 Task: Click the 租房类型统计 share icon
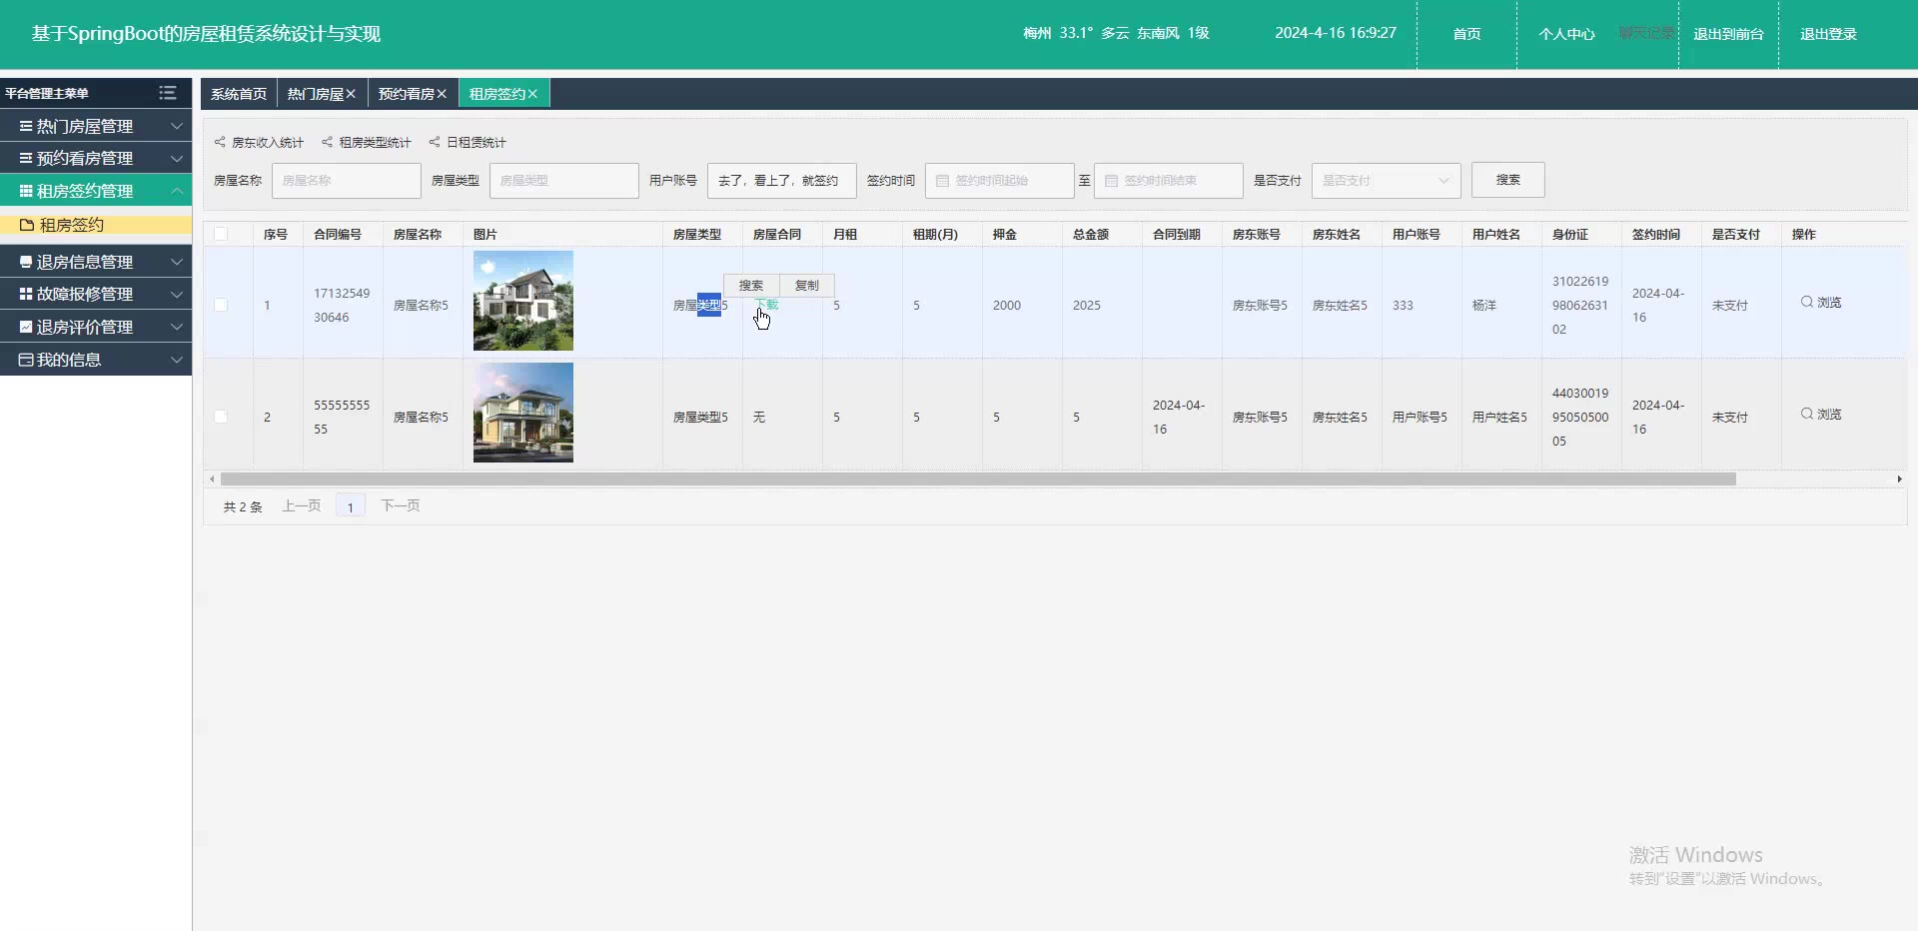tap(327, 142)
